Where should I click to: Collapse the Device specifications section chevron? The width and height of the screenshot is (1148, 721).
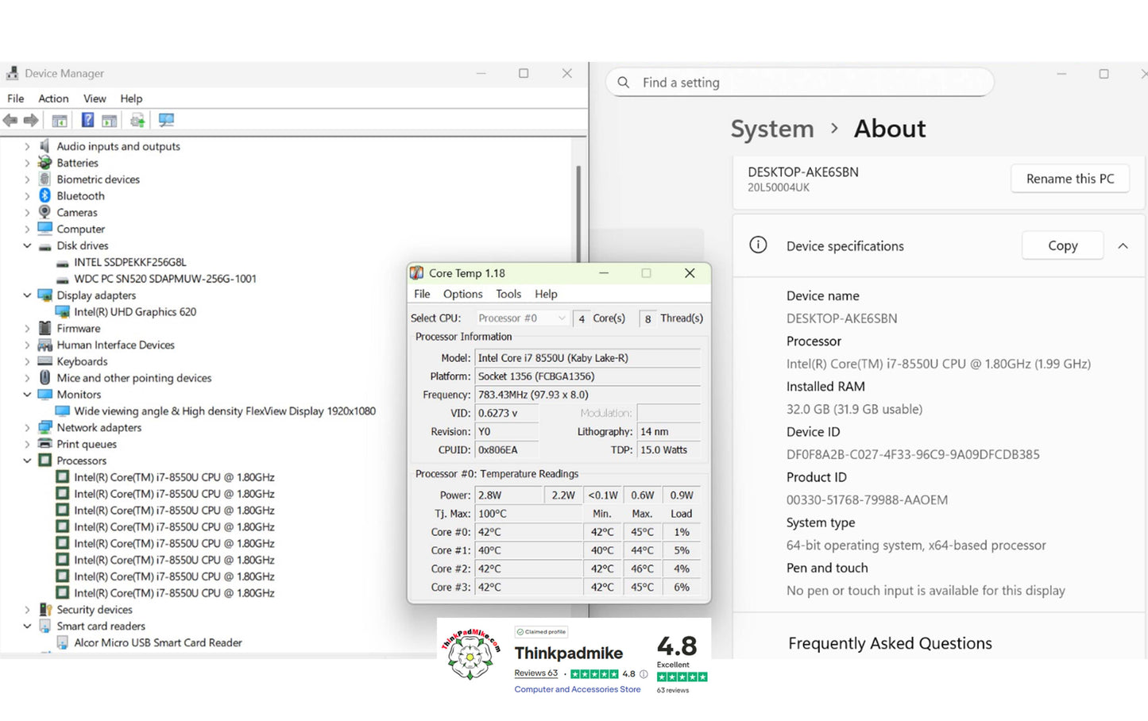[1123, 246]
